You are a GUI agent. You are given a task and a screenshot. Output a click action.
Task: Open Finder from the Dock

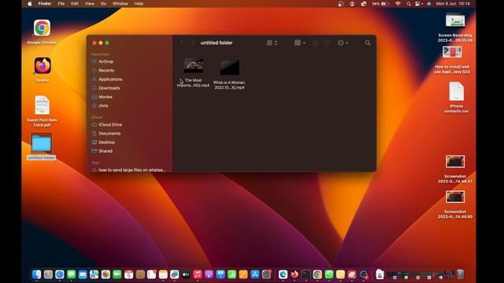tap(37, 274)
